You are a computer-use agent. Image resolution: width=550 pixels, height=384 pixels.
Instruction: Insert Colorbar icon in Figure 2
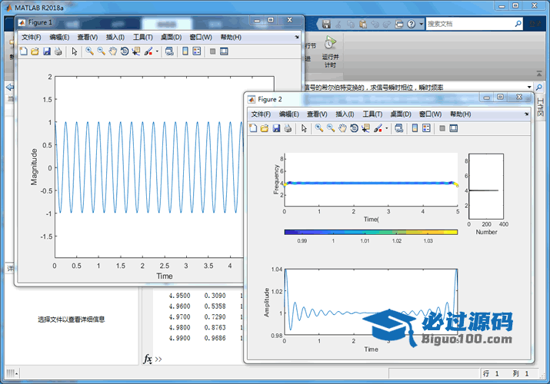click(415, 128)
